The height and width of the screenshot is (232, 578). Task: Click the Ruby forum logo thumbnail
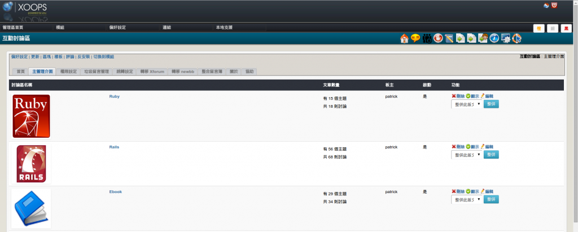[31, 116]
